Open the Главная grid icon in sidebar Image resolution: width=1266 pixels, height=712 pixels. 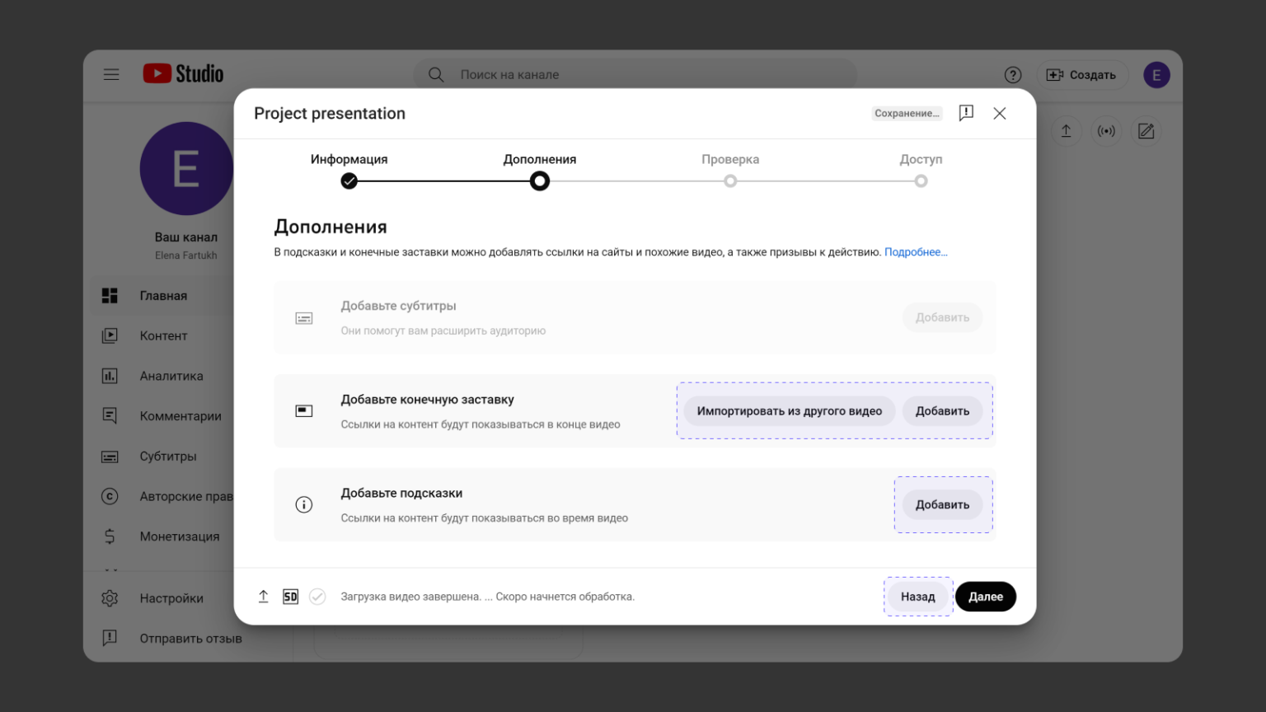coord(110,294)
